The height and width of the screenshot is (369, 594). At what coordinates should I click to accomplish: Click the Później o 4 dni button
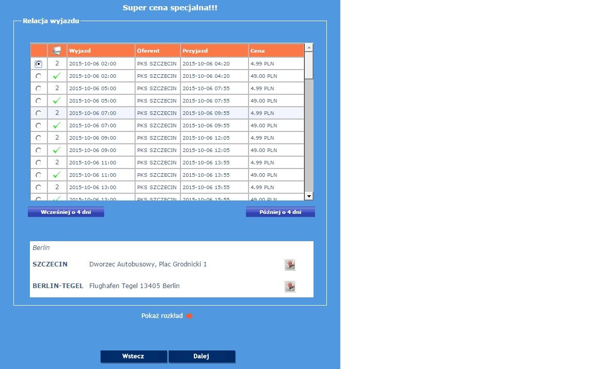280,212
